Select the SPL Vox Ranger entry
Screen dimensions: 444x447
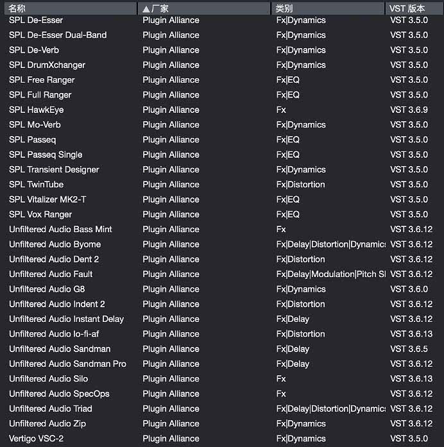[222, 214]
